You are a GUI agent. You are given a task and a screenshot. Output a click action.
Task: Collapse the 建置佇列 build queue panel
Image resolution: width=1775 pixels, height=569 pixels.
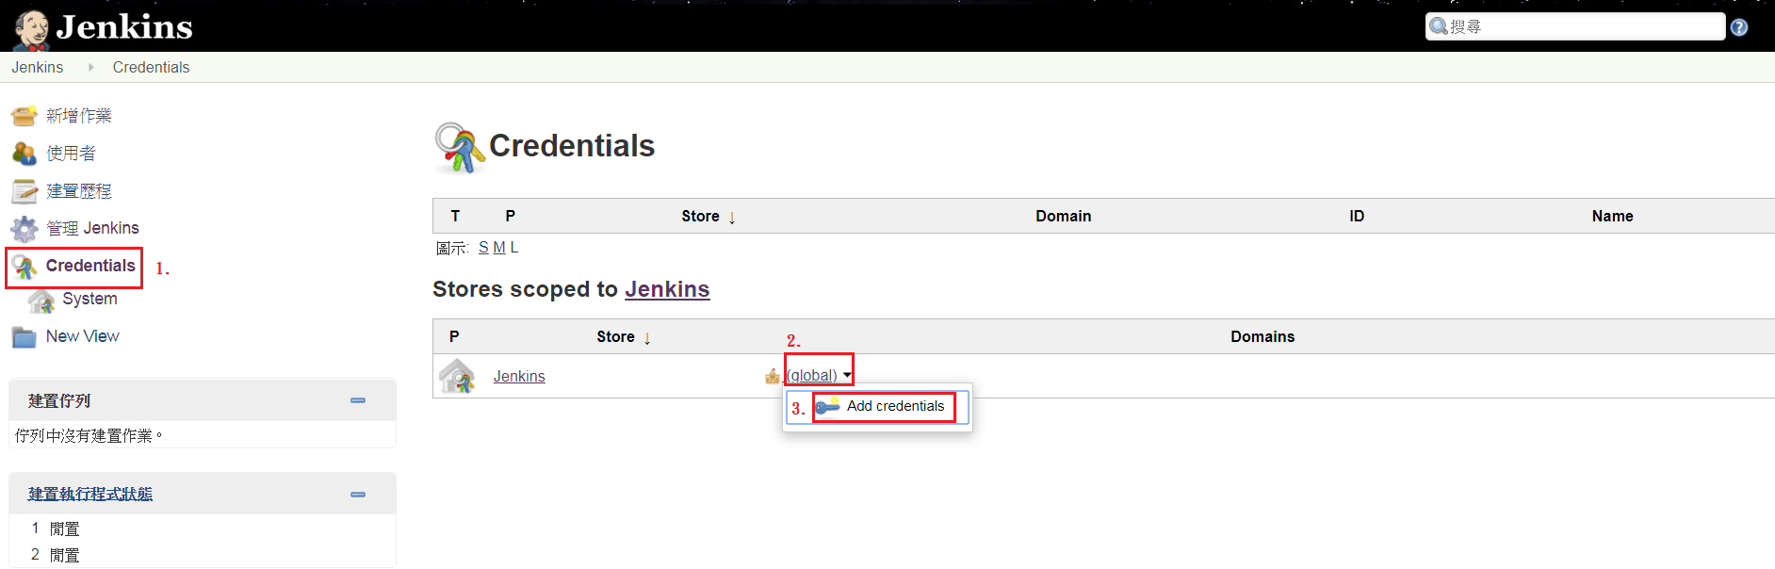coord(358,400)
